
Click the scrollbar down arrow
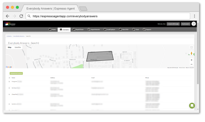tap(198, 109)
